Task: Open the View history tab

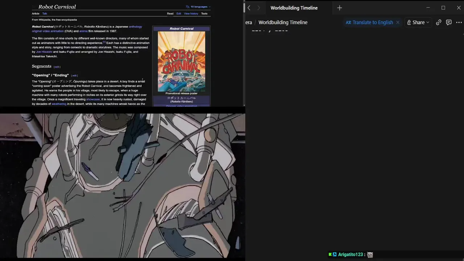Action: coord(191,13)
